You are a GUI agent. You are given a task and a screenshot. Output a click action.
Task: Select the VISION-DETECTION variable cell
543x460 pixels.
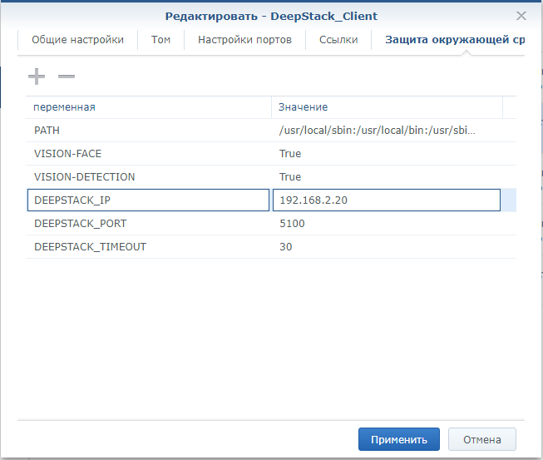(149, 176)
